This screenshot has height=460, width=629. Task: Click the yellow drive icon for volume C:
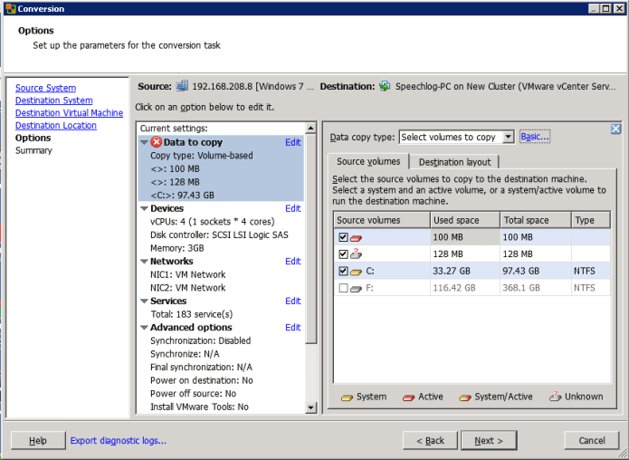pos(356,271)
